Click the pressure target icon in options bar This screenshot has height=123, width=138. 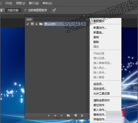click(x=54, y=10)
